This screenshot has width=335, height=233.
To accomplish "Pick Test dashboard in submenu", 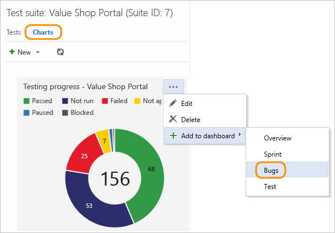I will 287,187.
